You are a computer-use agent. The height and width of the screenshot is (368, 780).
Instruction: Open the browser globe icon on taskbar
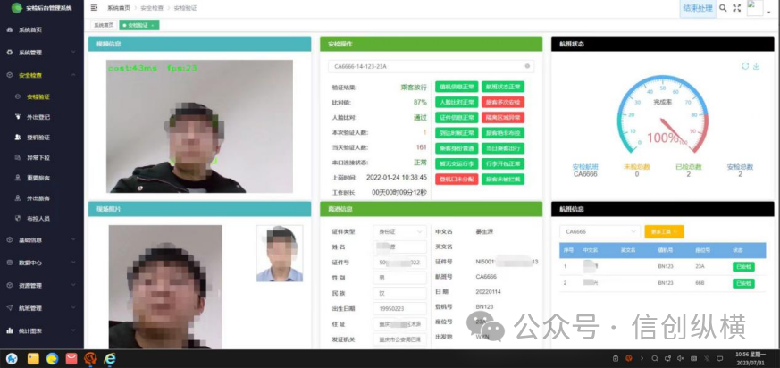tap(52, 358)
